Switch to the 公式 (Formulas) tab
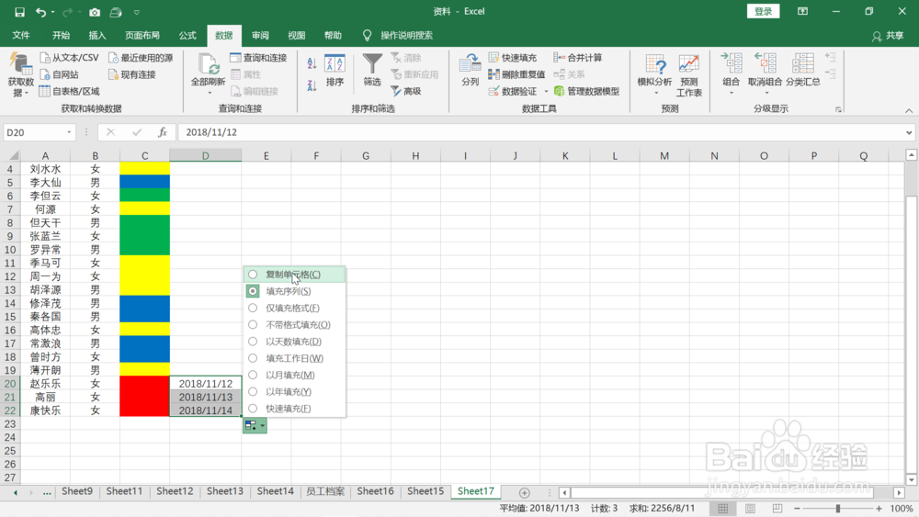The width and height of the screenshot is (919, 517). (x=187, y=35)
